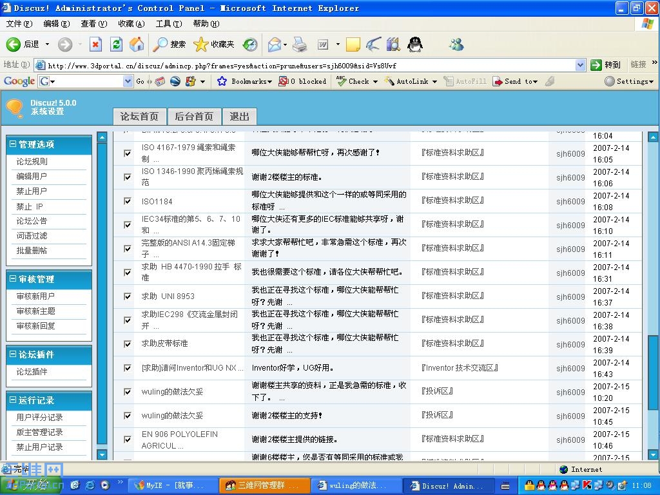Screen dimensions: 660x495
Task: Click the Stop loading icon
Action: (x=95, y=44)
